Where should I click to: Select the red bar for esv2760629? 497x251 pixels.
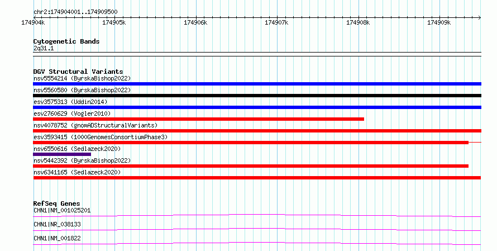coord(198,119)
